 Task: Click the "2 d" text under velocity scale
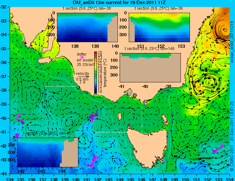(x=82, y=82)
